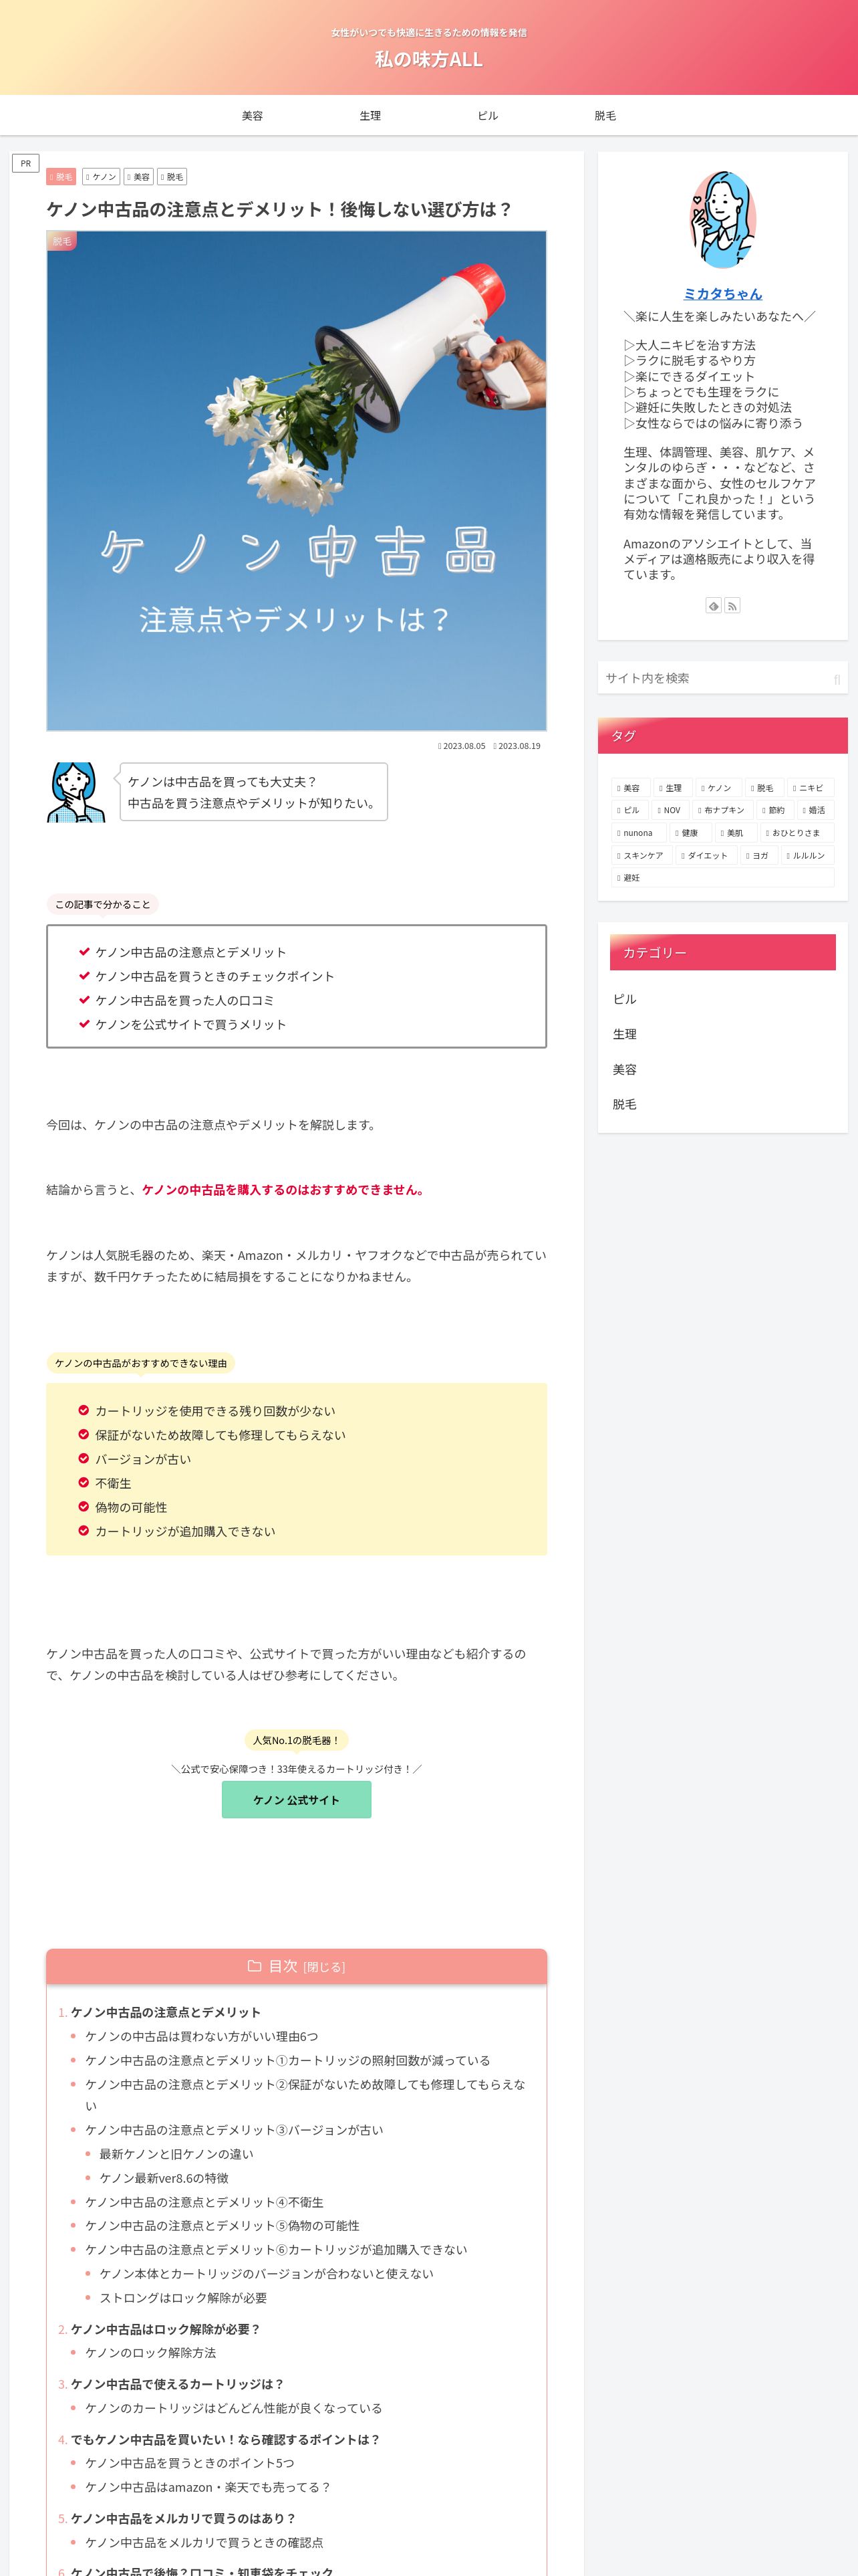Select the 避妊 tag

tap(722, 878)
